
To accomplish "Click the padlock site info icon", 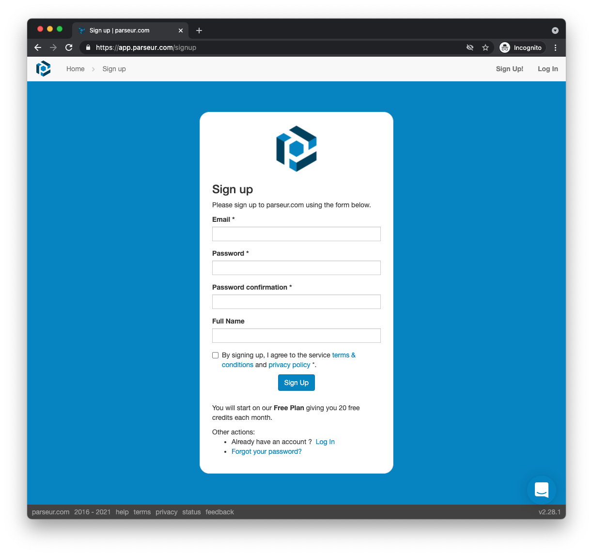I will click(88, 47).
